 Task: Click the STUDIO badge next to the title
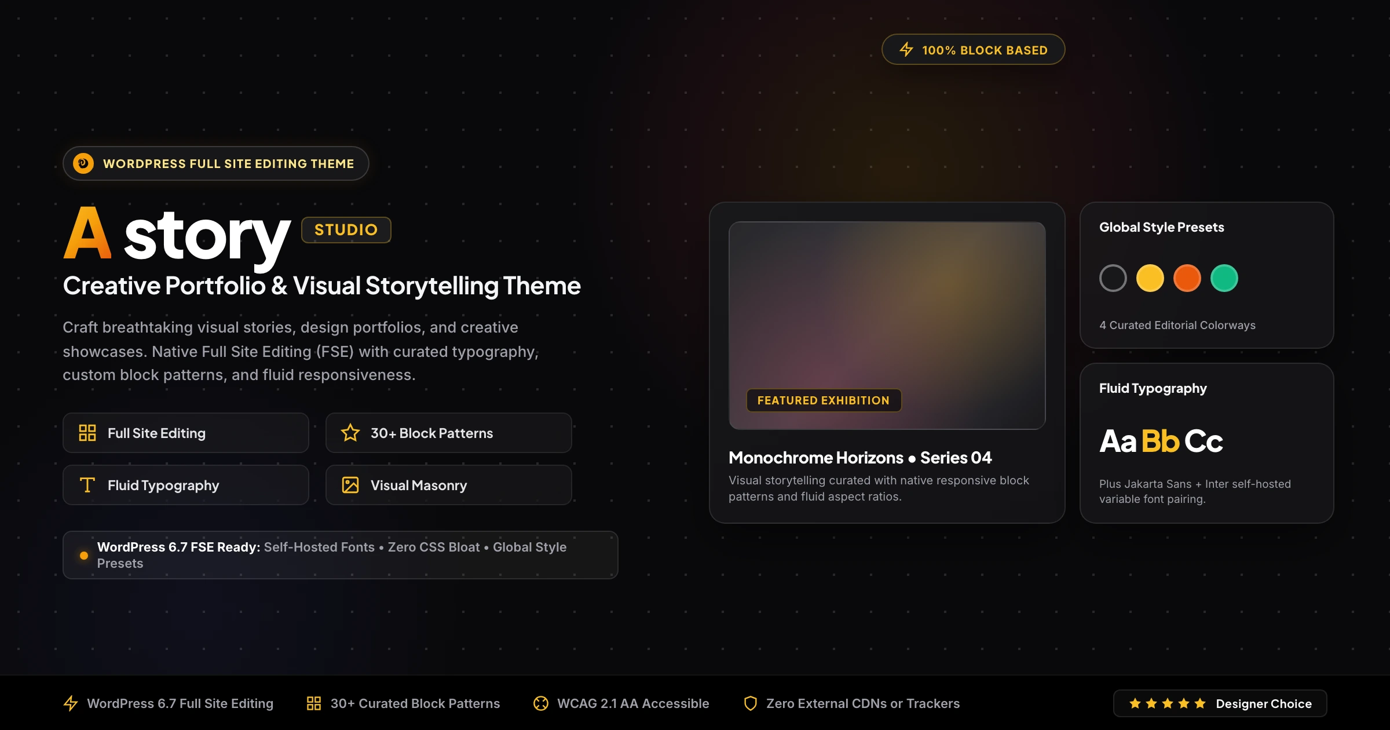(346, 230)
